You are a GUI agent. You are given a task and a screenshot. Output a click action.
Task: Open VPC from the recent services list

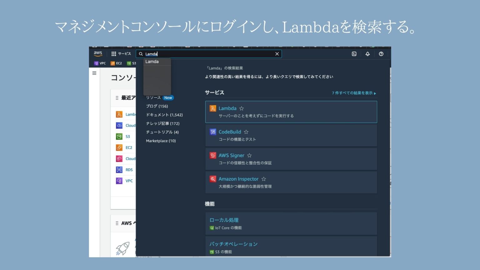pos(128,181)
